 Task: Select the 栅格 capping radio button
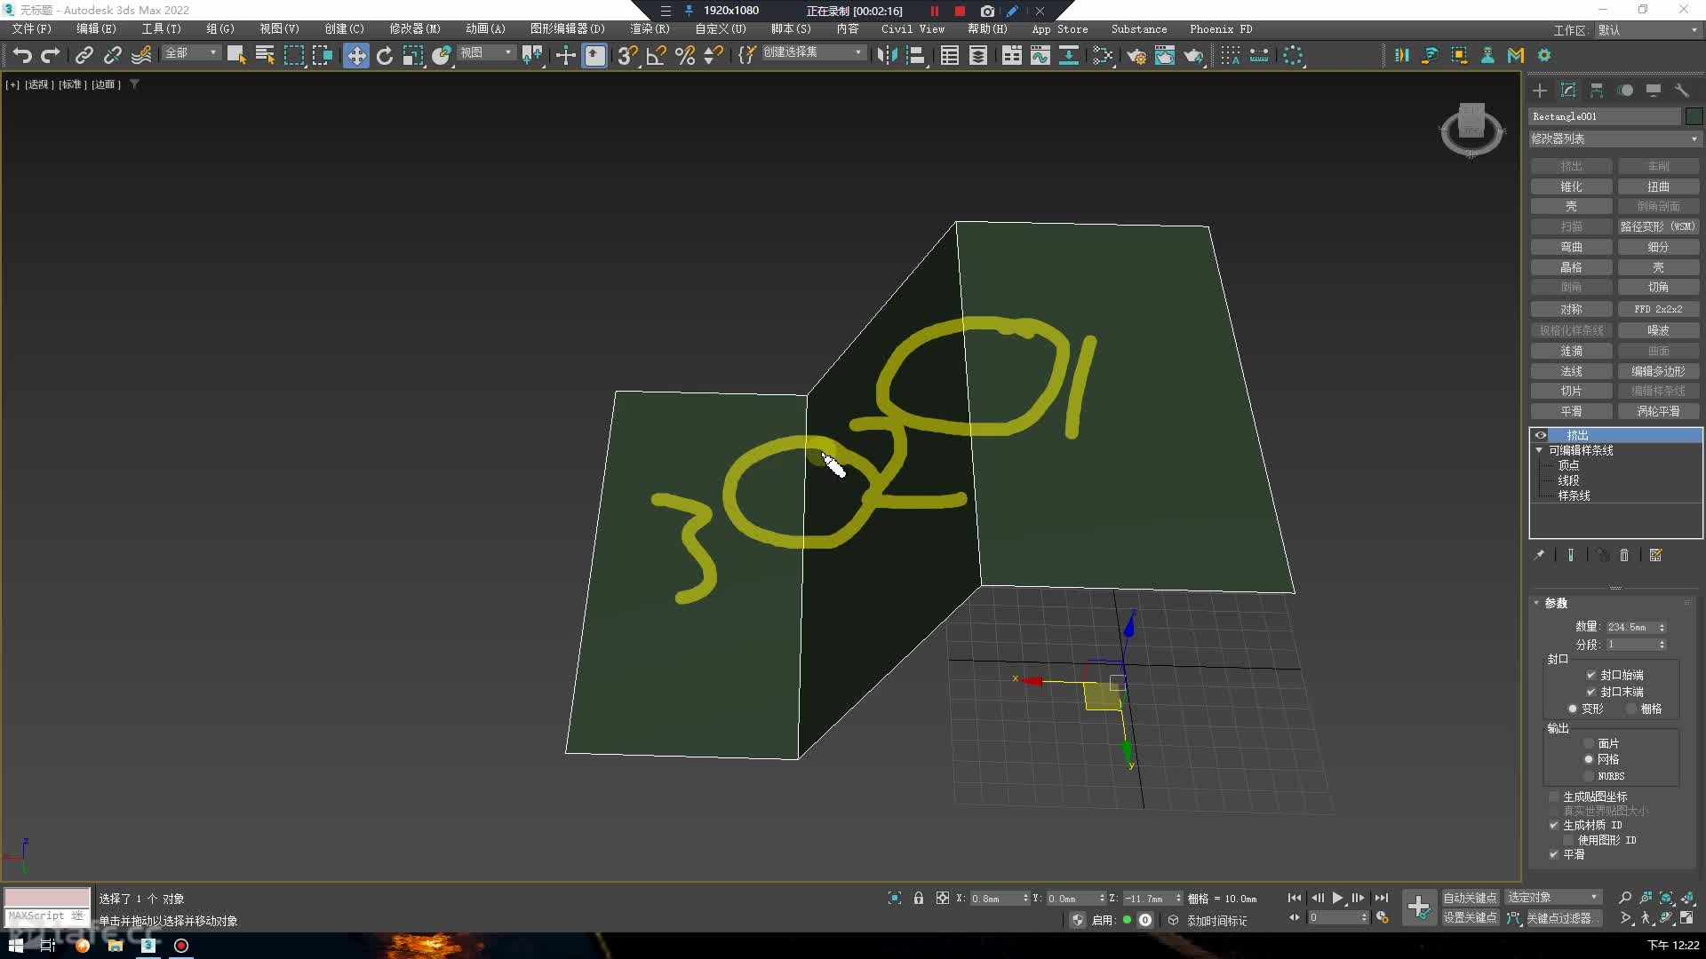1631,709
